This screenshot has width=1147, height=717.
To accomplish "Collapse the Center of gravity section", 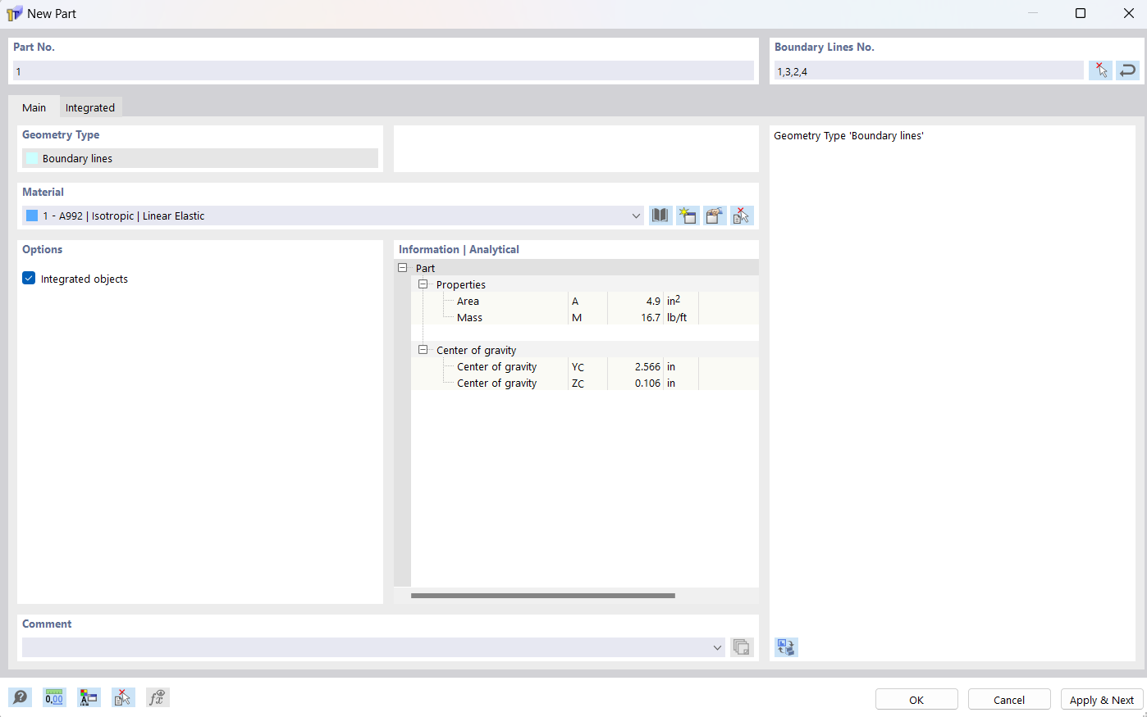I will click(423, 350).
